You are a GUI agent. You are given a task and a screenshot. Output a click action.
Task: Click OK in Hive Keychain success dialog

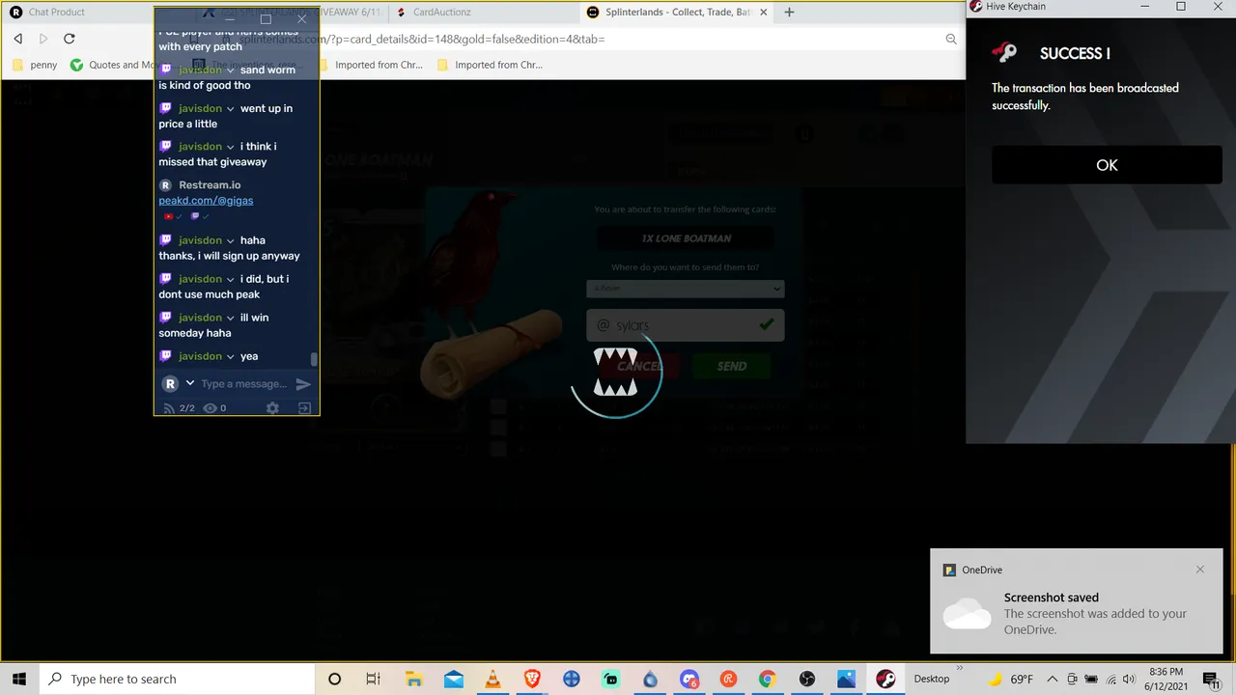coord(1107,165)
